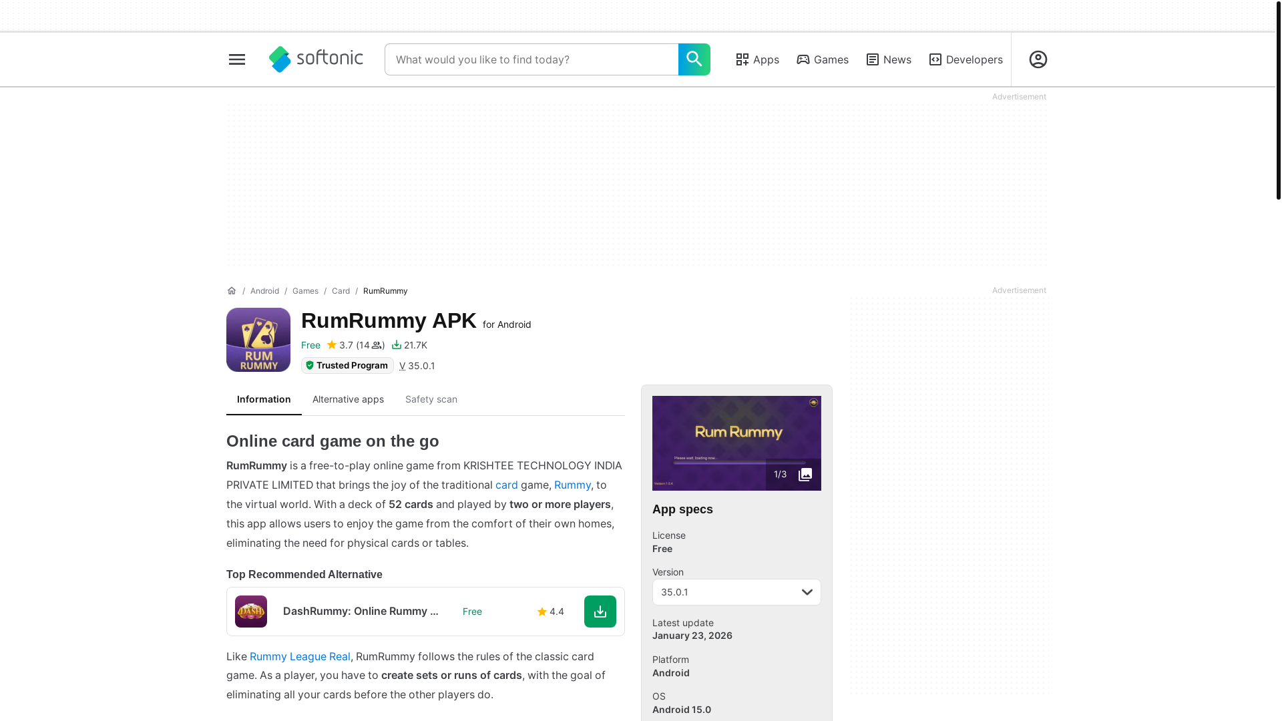Open the hamburger menu icon
This screenshot has height=721, width=1282.
coord(236,59)
